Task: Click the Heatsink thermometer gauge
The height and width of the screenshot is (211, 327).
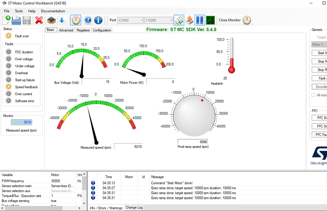Action: pos(231,55)
